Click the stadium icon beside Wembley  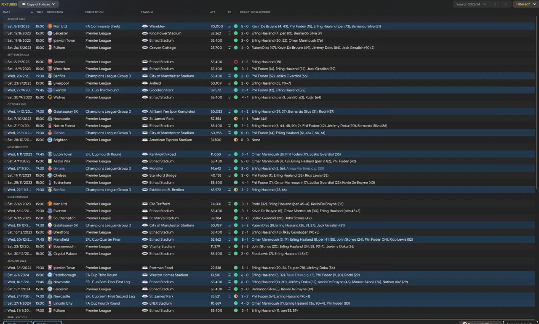pos(145,27)
